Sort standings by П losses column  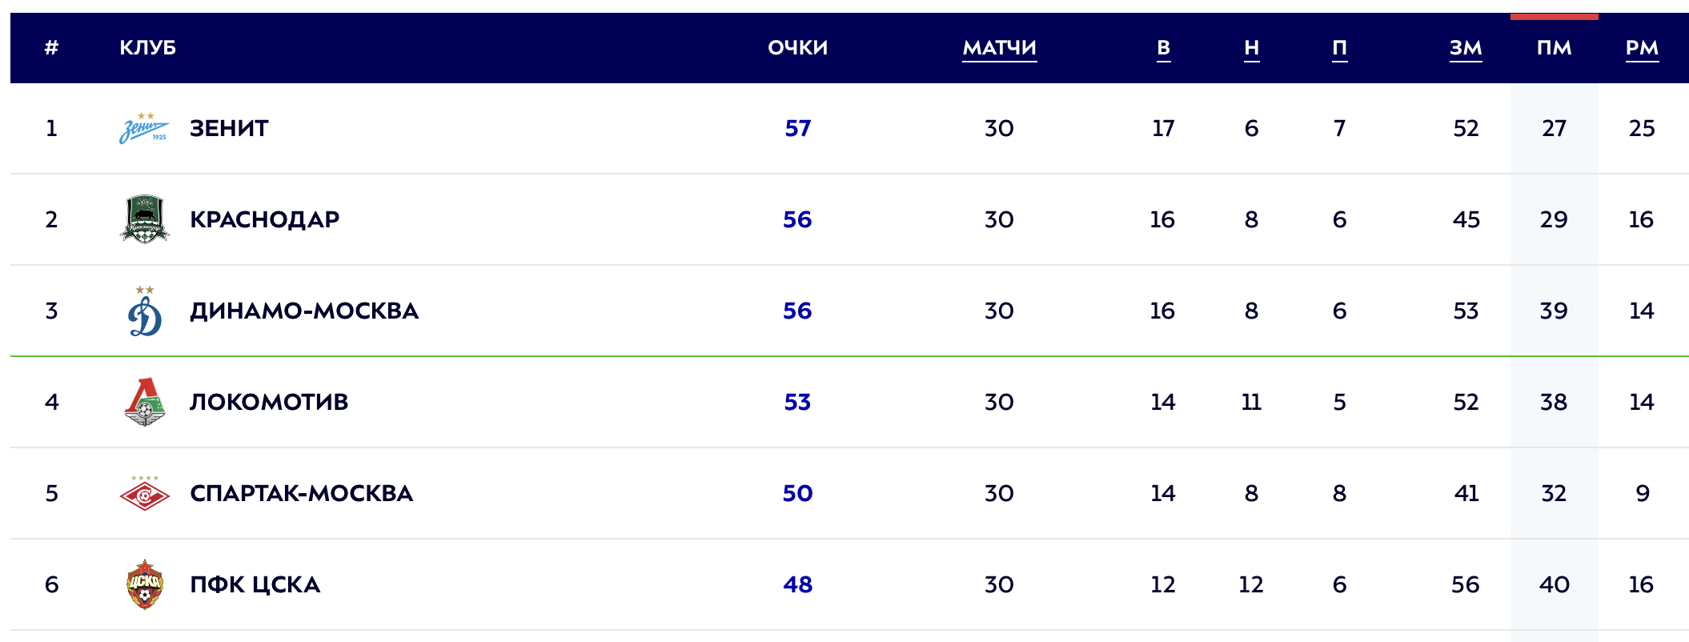(1339, 48)
